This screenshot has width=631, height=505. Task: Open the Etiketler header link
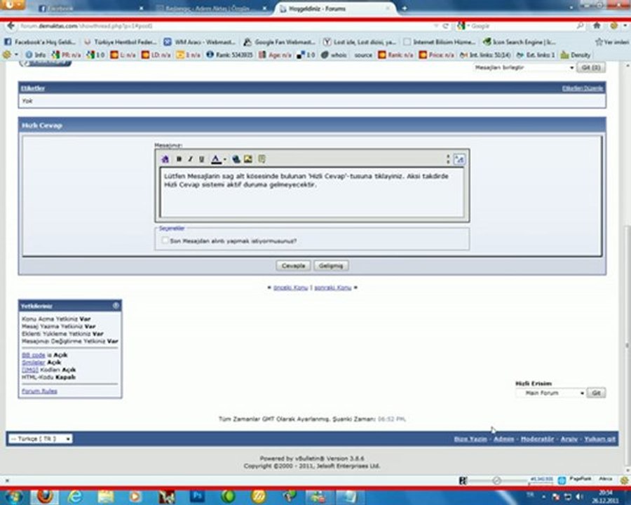(33, 88)
